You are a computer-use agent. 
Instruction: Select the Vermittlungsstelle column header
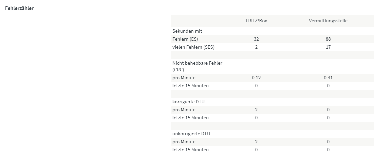tap(328, 21)
